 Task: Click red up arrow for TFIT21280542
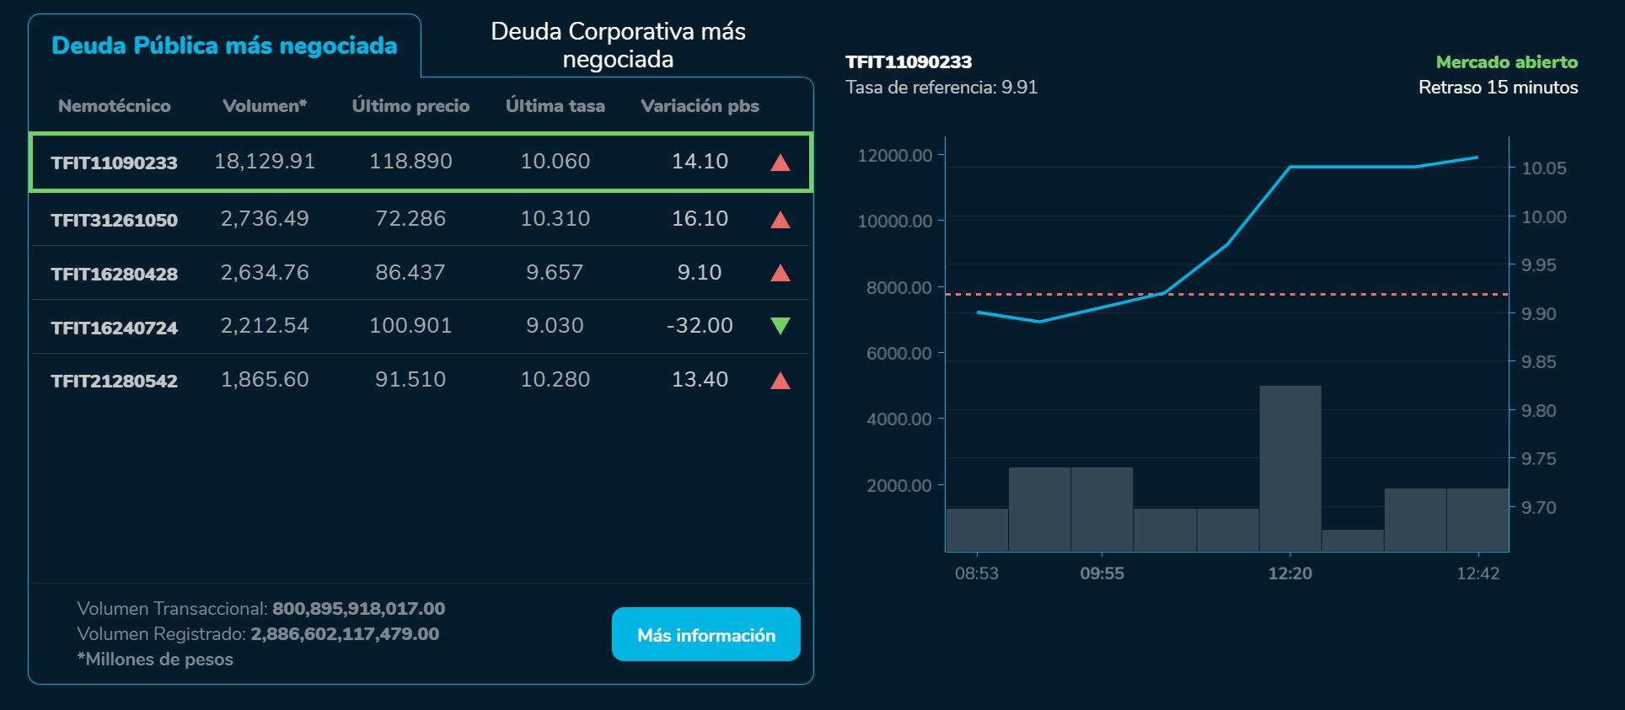coord(780,381)
